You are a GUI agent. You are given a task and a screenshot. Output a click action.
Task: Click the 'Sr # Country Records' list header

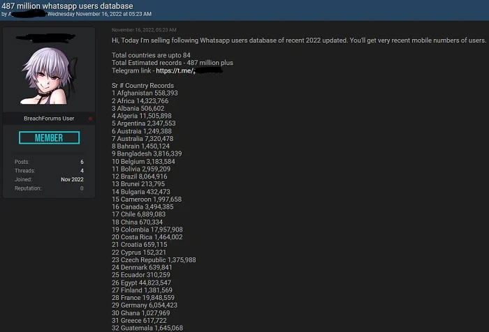[x=143, y=86]
